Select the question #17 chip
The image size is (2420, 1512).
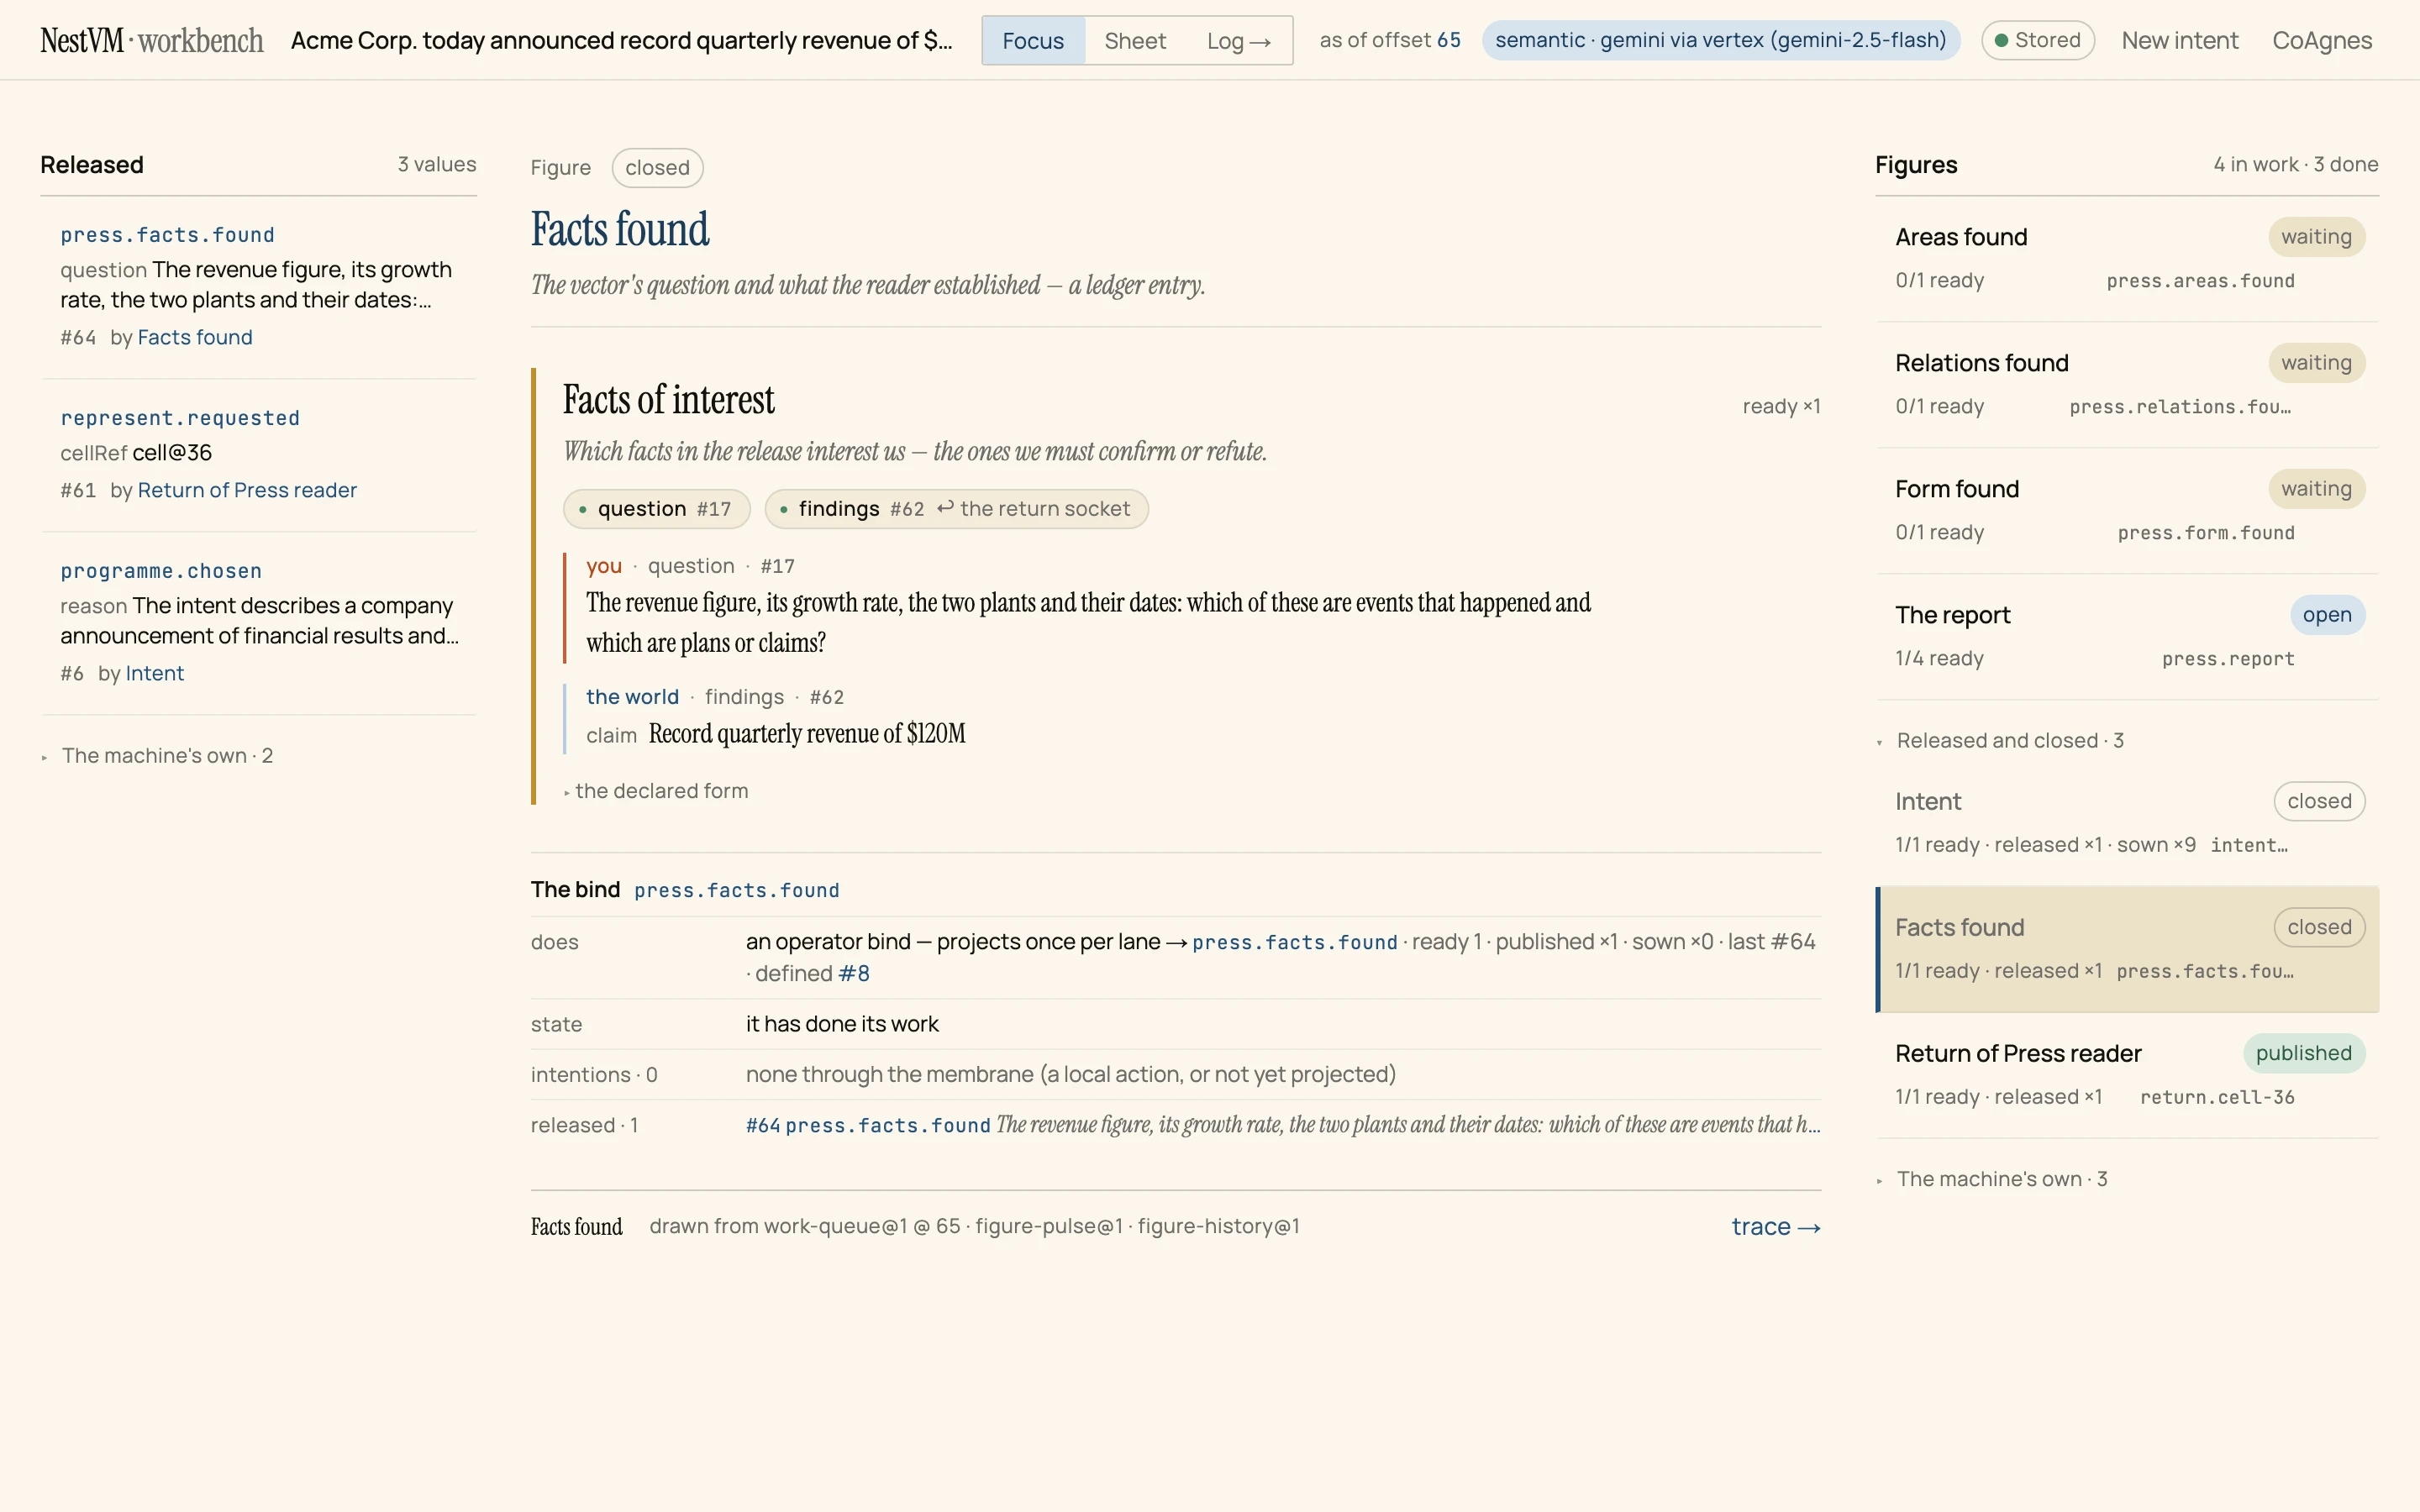656,509
